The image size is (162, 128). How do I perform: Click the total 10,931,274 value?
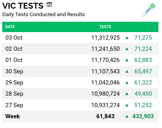point(105,105)
